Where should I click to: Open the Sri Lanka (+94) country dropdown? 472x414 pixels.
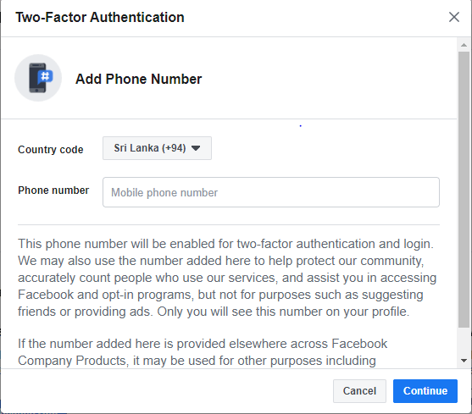click(x=157, y=148)
